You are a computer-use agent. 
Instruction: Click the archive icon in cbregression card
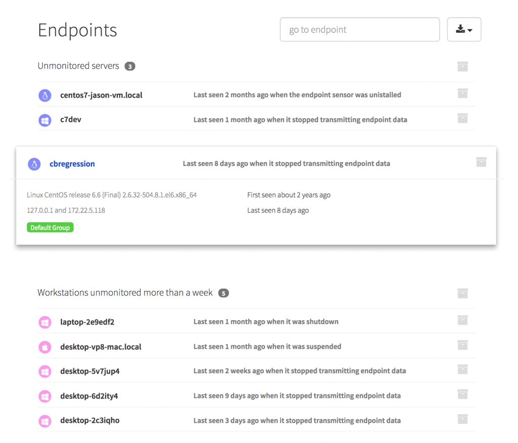[x=481, y=162]
